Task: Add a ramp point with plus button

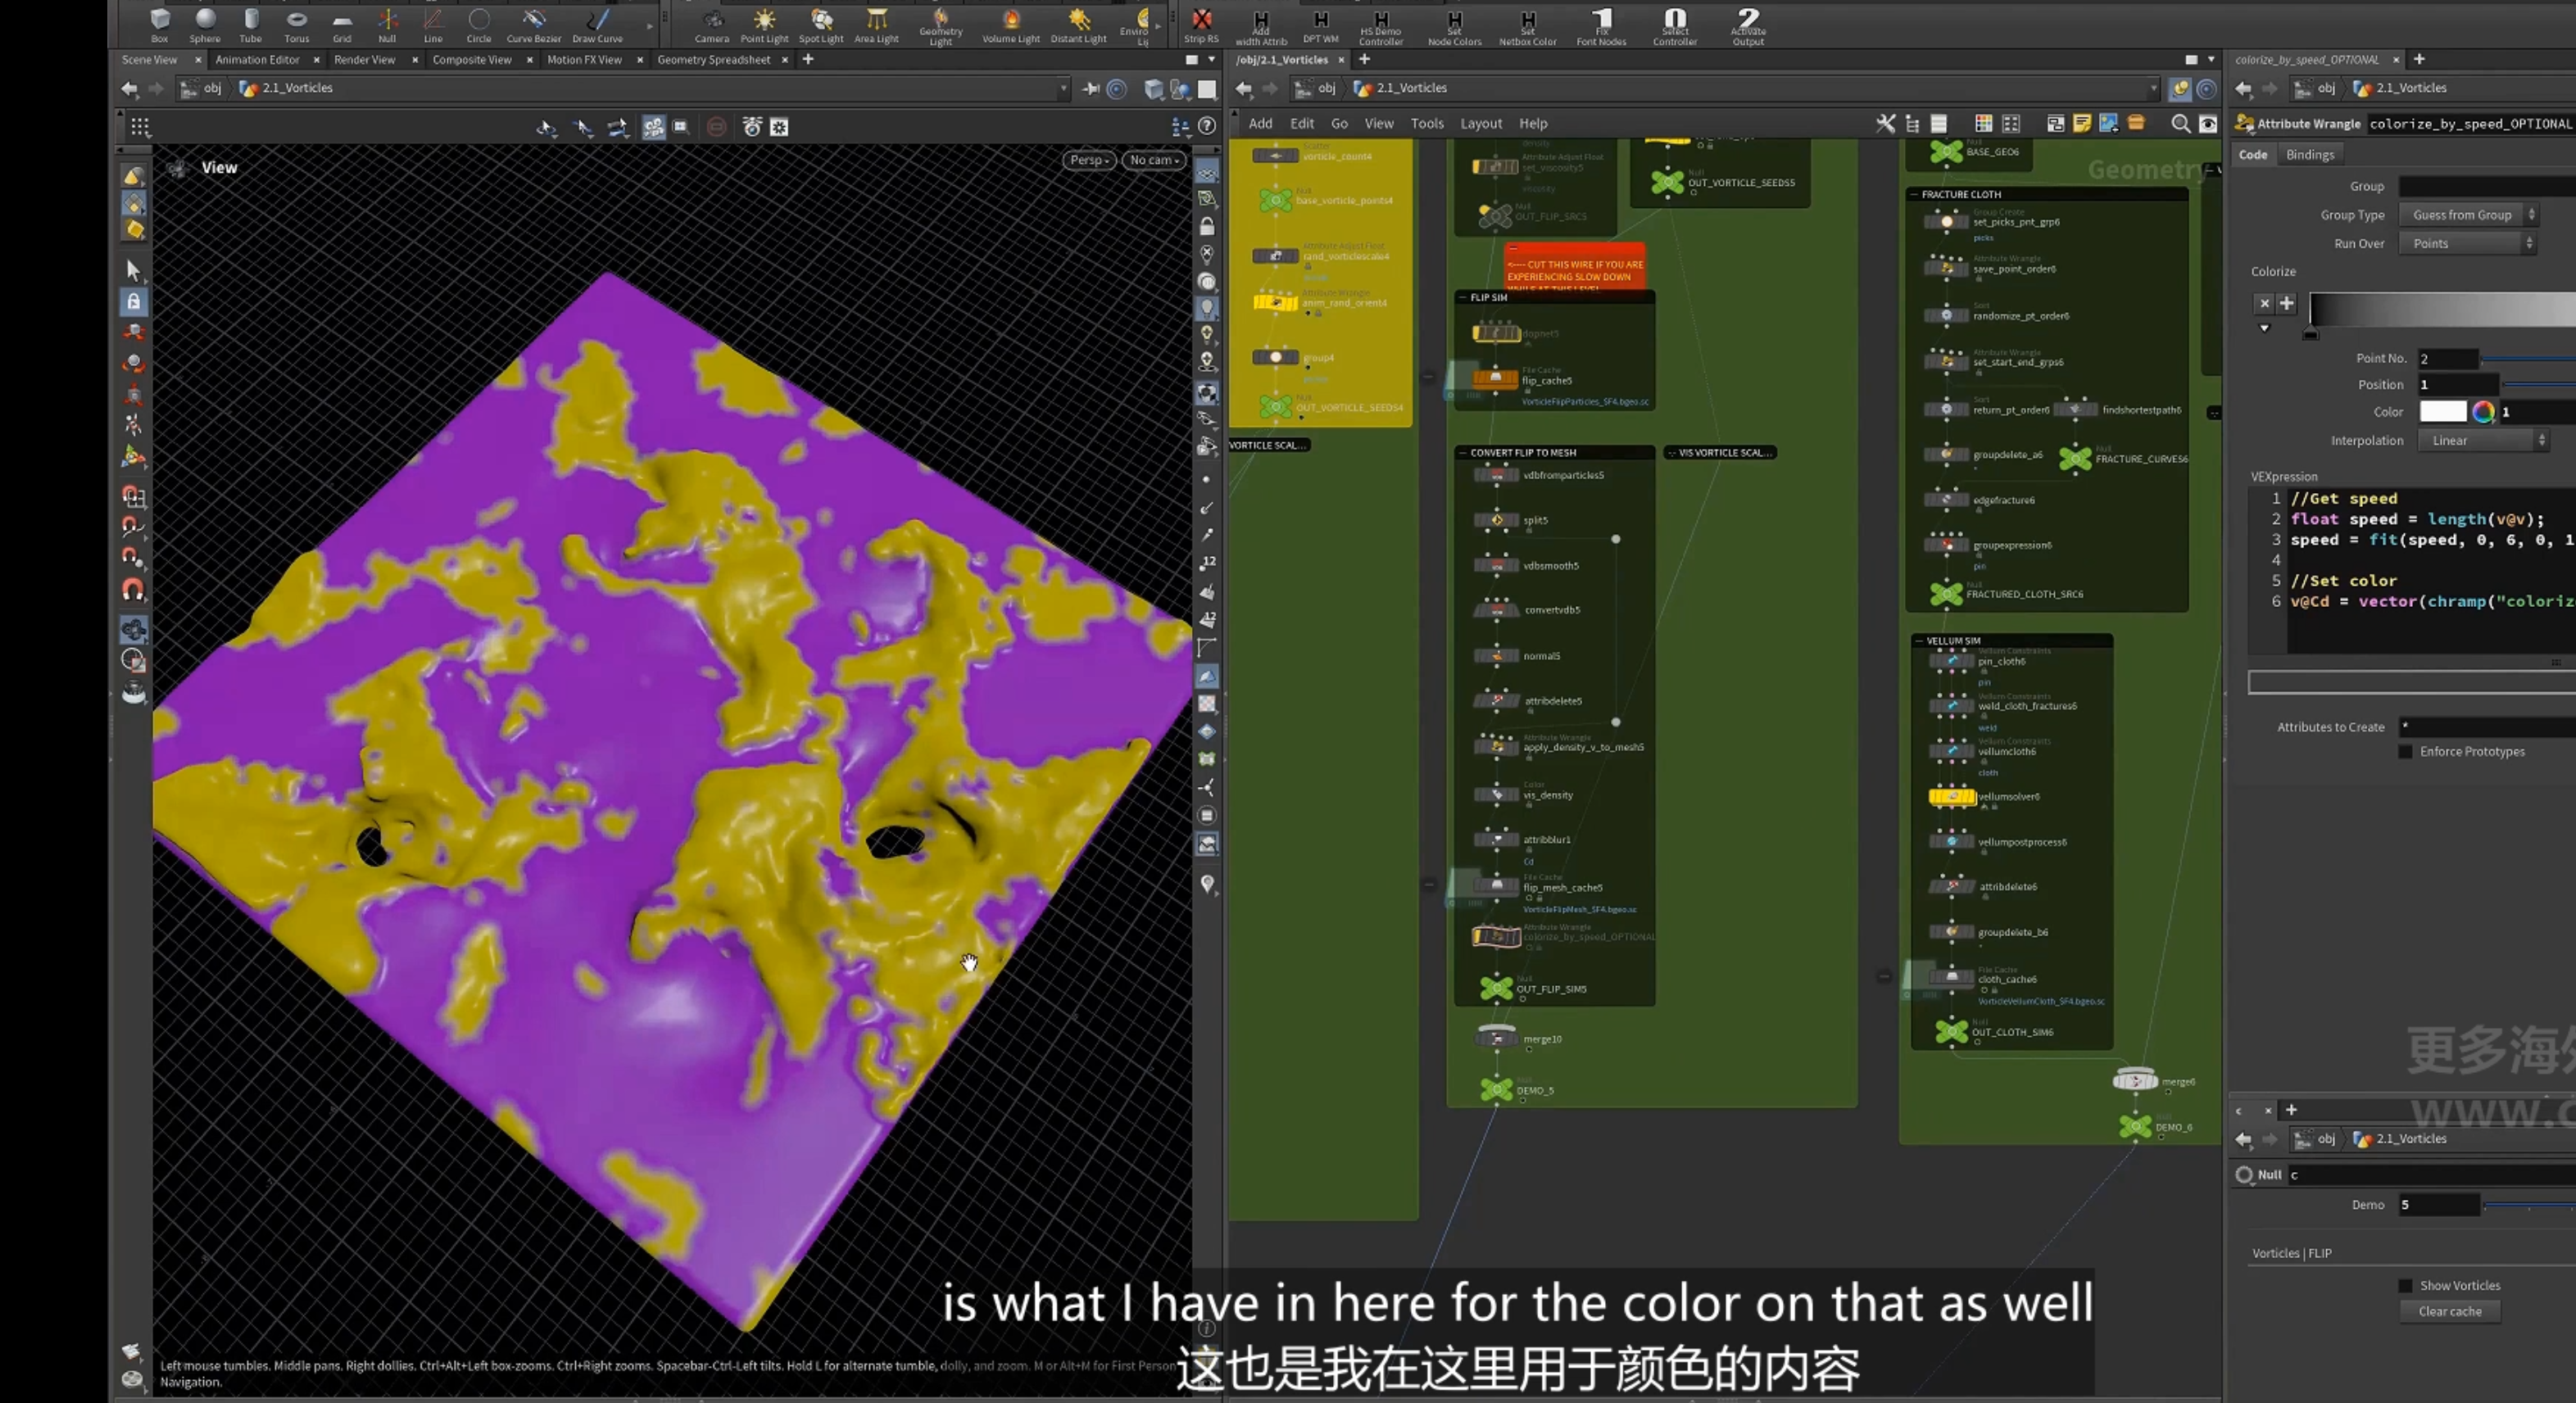Action: pos(2286,303)
